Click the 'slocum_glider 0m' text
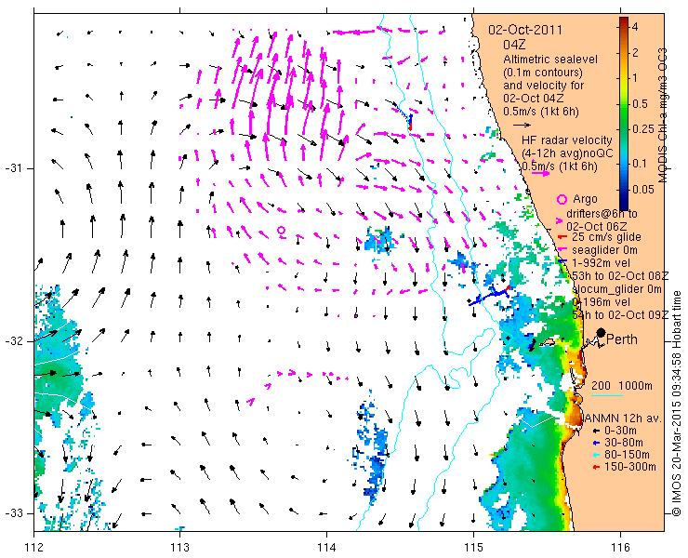 click(x=616, y=289)
